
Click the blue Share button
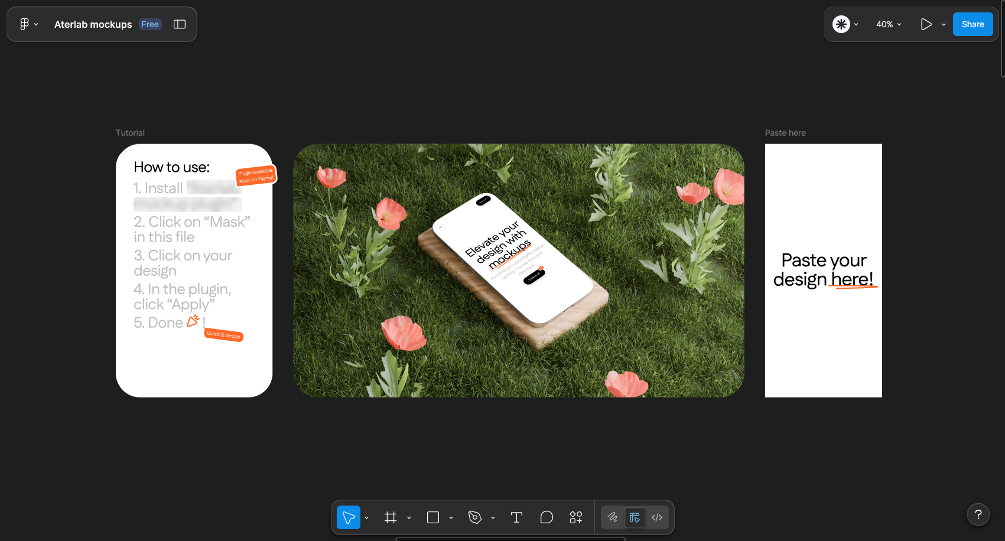(x=973, y=24)
